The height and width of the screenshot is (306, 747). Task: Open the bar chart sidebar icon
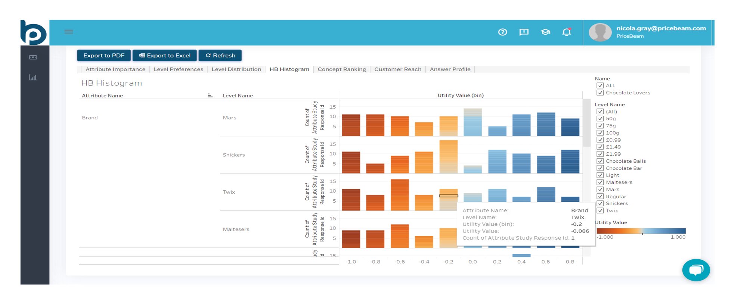(x=33, y=78)
